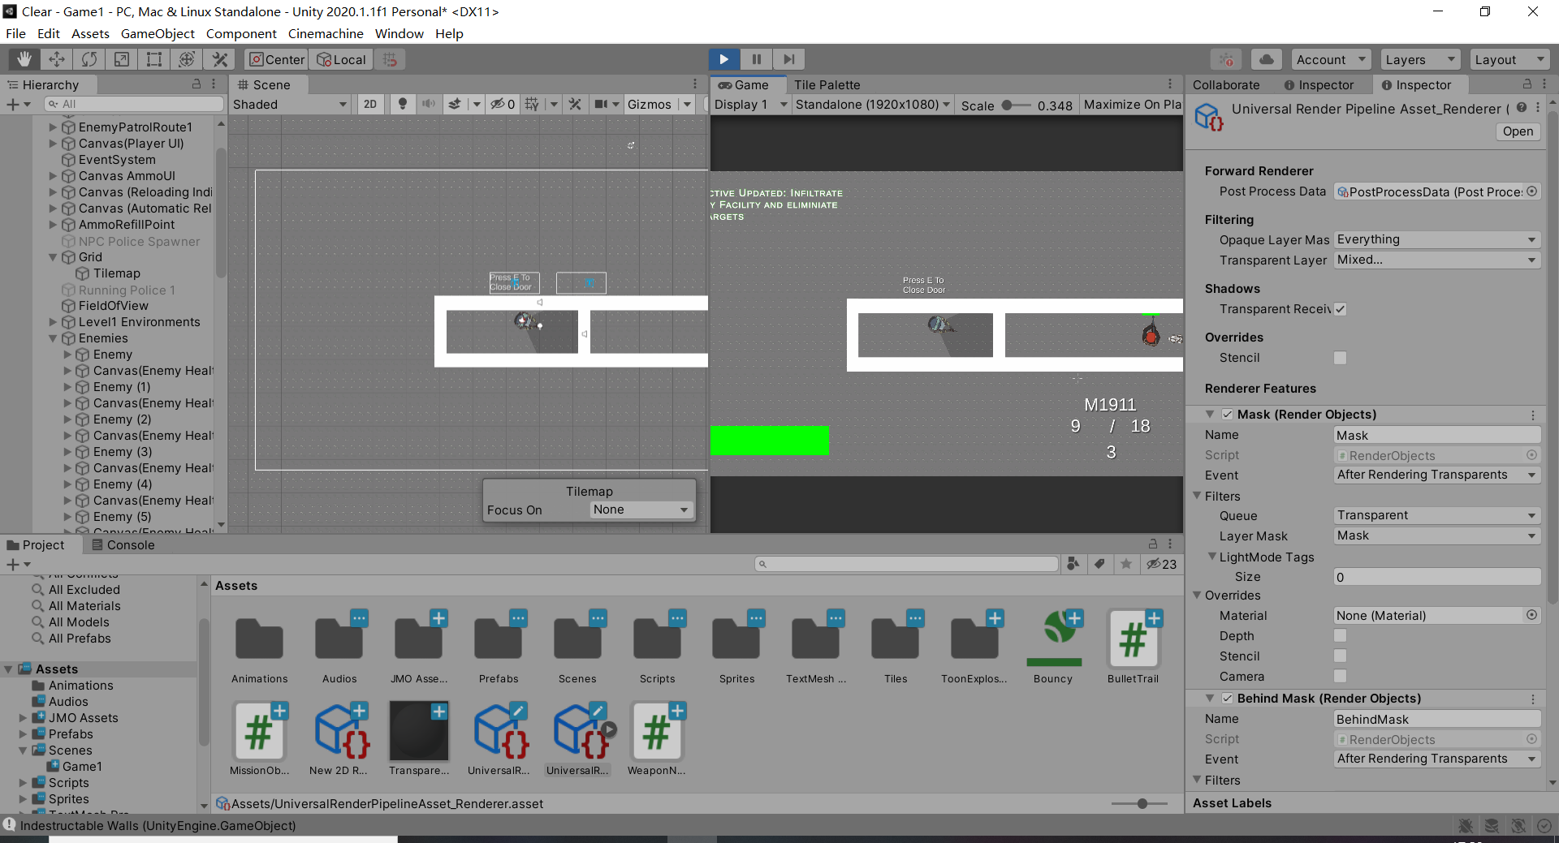
Task: Collapse the Grid hierarchy item
Action: click(x=53, y=257)
